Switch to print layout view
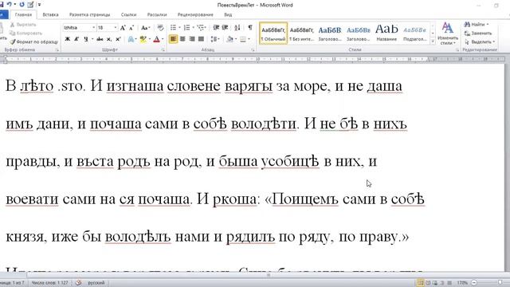The width and height of the screenshot is (510, 287). pos(420,283)
